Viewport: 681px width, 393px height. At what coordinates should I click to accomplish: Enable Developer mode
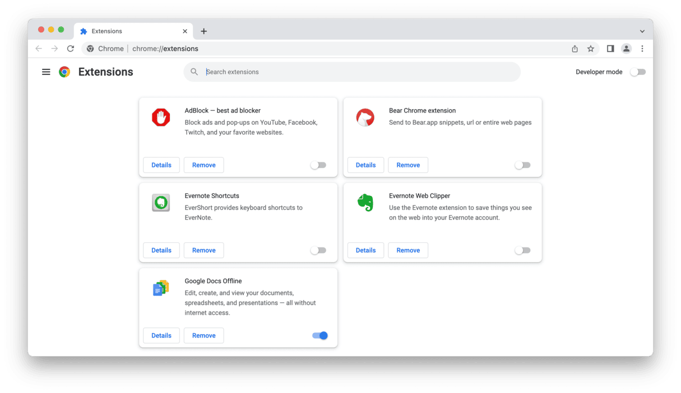(x=638, y=72)
